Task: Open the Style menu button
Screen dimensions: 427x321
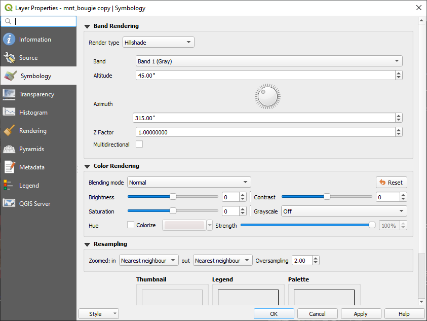Action: 99,314
